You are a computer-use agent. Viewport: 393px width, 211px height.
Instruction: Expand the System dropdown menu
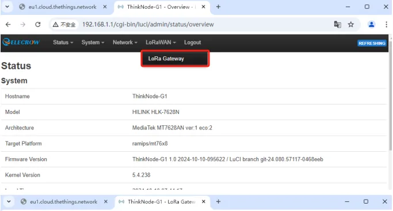tap(93, 43)
